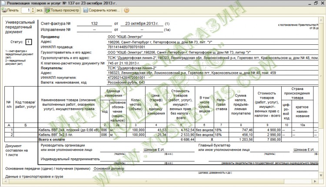Select price cell 41,53
This screenshot has width=326, height=187.
156,130
